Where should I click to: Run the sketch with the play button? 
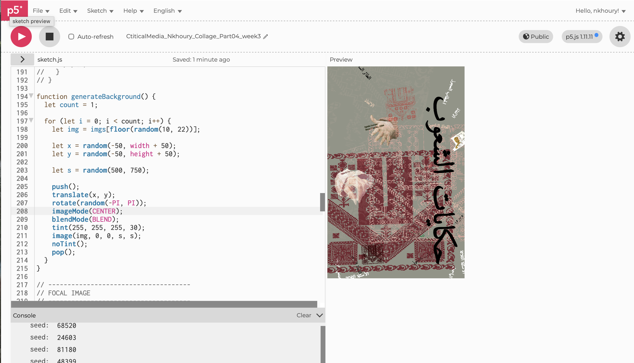tap(21, 37)
